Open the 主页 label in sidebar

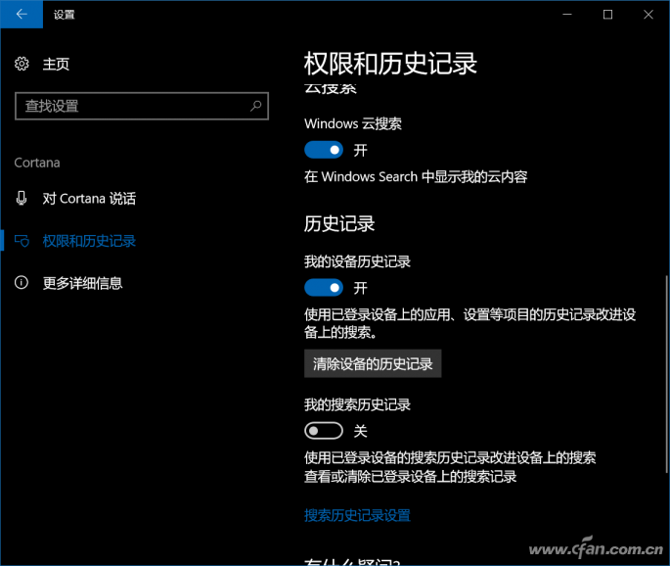point(56,64)
